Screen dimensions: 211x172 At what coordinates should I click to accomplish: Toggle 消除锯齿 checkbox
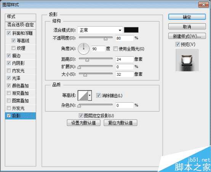click(x=98, y=96)
